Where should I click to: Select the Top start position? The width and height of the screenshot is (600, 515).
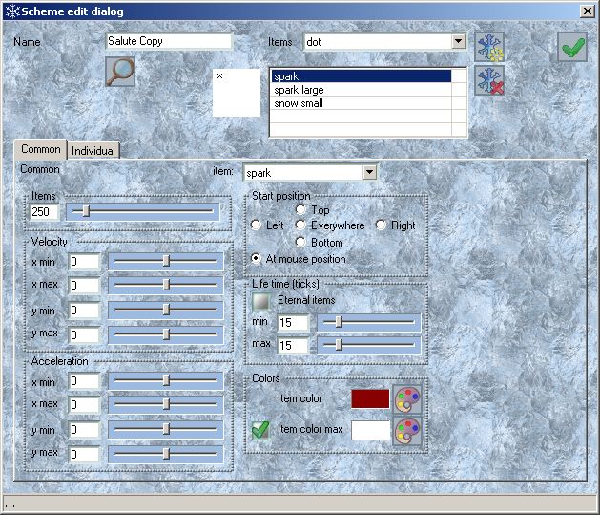pyautogui.click(x=301, y=209)
